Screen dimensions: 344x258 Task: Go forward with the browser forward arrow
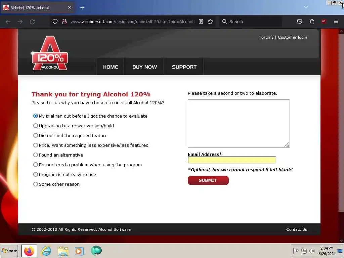click(20, 22)
